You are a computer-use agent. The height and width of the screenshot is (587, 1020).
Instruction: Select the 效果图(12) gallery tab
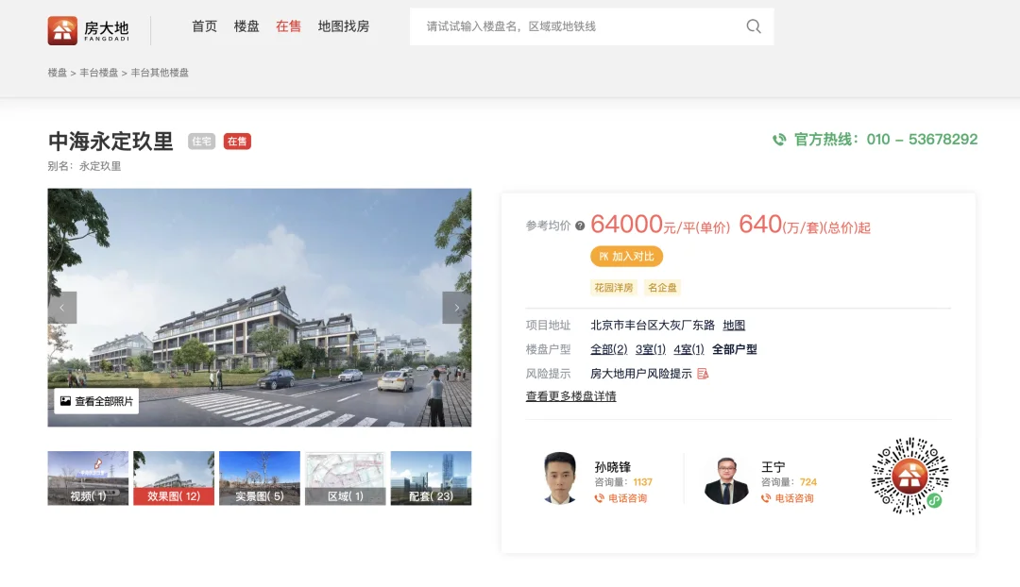coord(174,478)
